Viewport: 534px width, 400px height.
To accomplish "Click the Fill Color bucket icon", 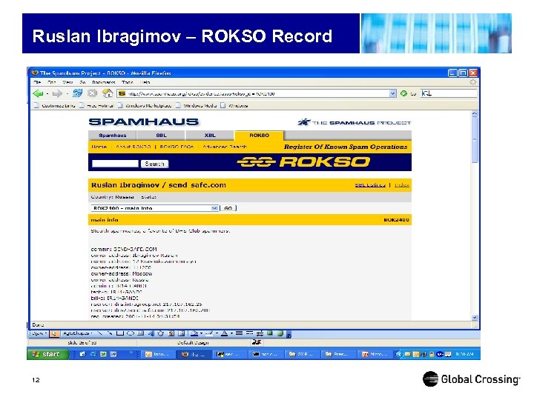I will click(194, 333).
